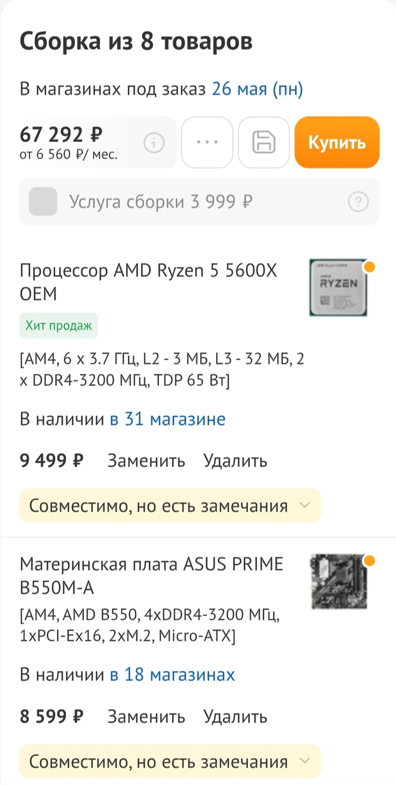Click the assembly service help question icon
Viewport: 396px width, 785px height.
click(x=358, y=201)
